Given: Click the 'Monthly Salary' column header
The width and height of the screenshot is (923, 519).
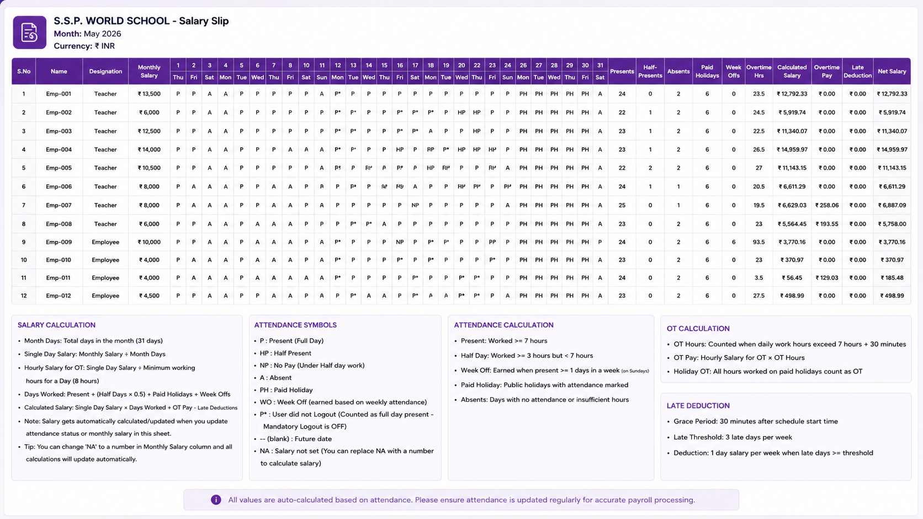Looking at the screenshot, I should click(x=149, y=71).
